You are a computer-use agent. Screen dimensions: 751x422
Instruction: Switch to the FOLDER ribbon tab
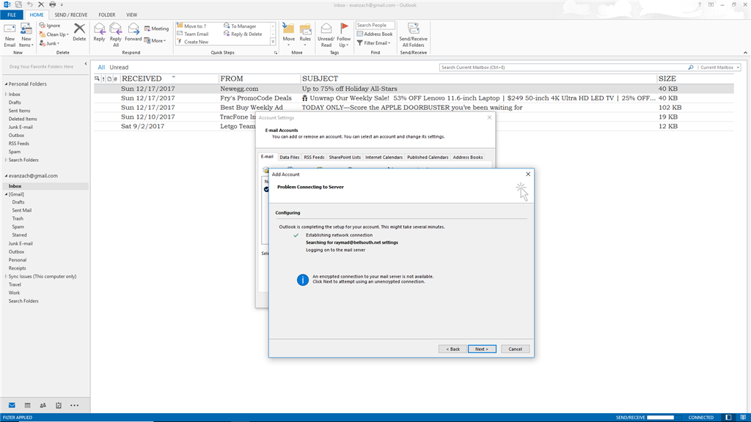point(107,15)
